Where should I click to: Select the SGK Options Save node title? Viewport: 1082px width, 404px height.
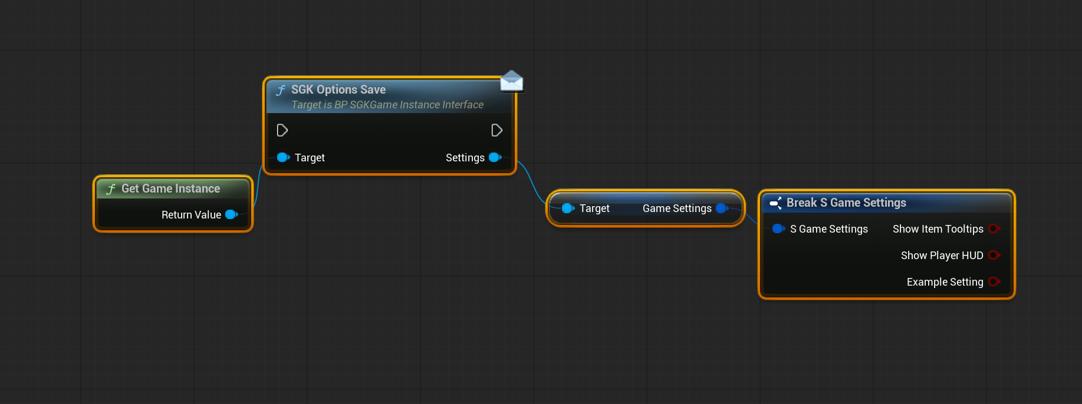click(338, 90)
